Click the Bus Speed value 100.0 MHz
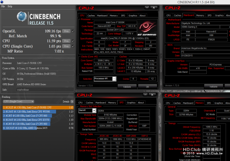 (x=103, y=68)
